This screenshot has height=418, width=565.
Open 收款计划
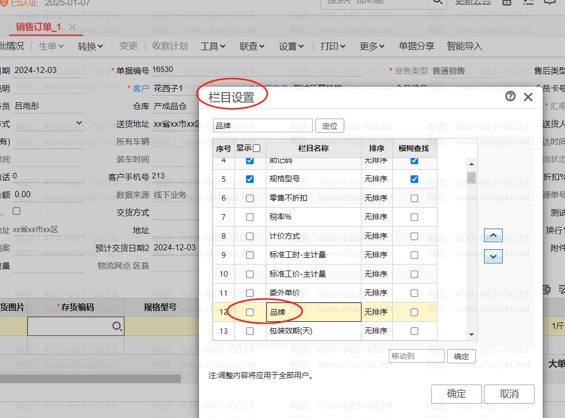170,46
